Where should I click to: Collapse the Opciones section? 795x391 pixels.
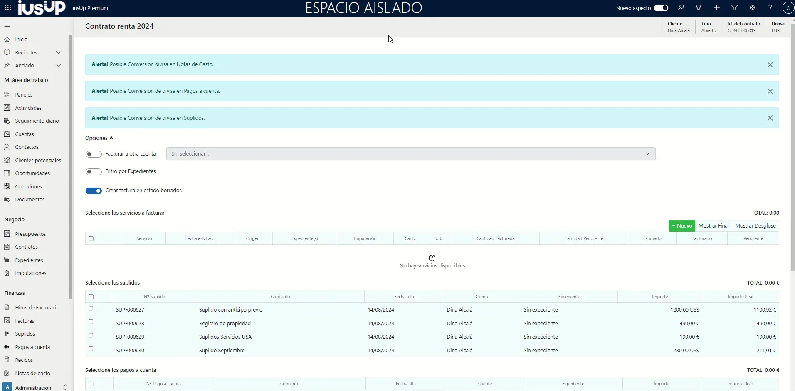click(99, 138)
